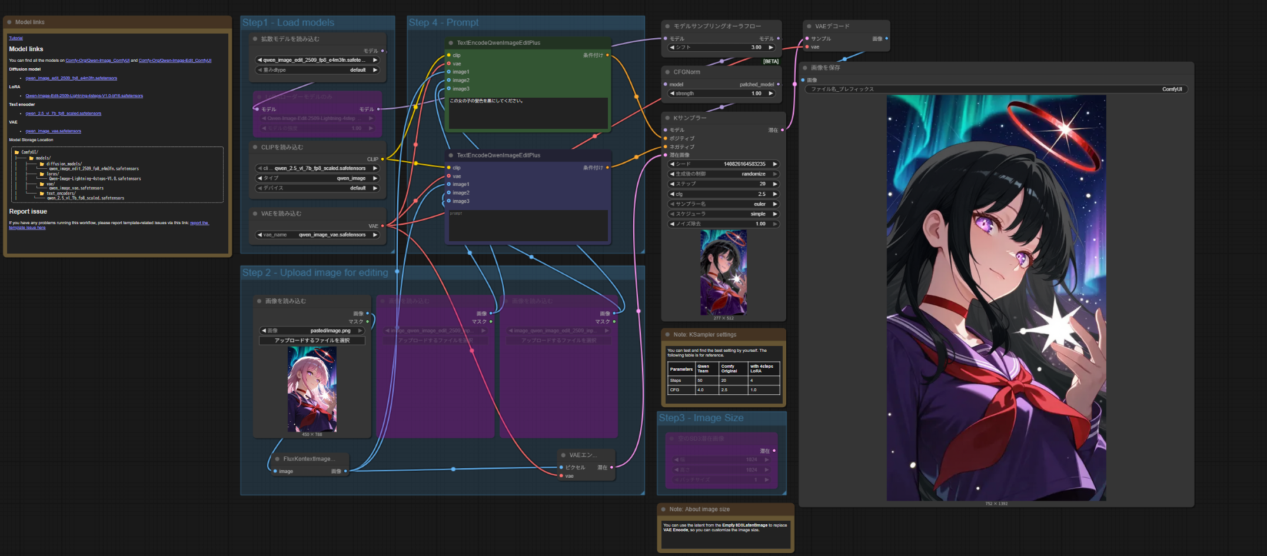
Task: Open the 生成後の制御 randomize dropdown
Action: tap(723, 174)
